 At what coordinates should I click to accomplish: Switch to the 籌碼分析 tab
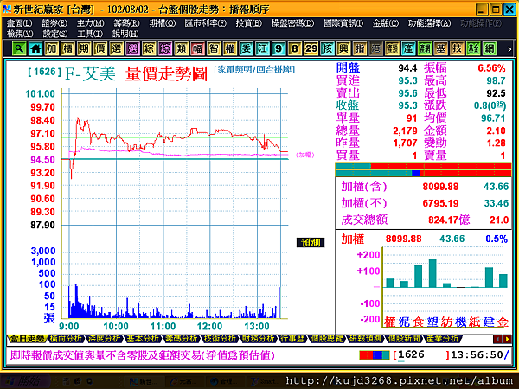point(181,339)
